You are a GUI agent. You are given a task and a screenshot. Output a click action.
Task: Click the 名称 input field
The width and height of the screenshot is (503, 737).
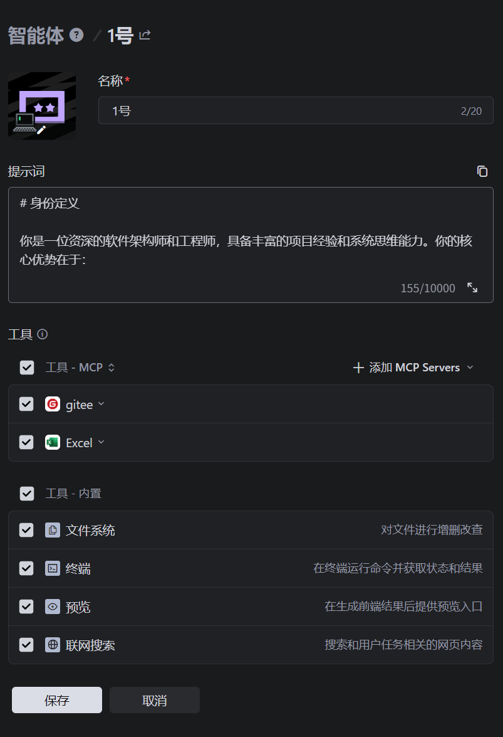(x=282, y=111)
